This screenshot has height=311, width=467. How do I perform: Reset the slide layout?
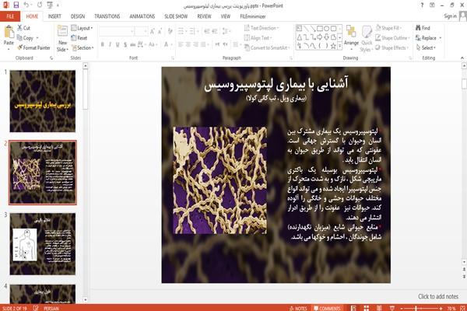(79, 38)
